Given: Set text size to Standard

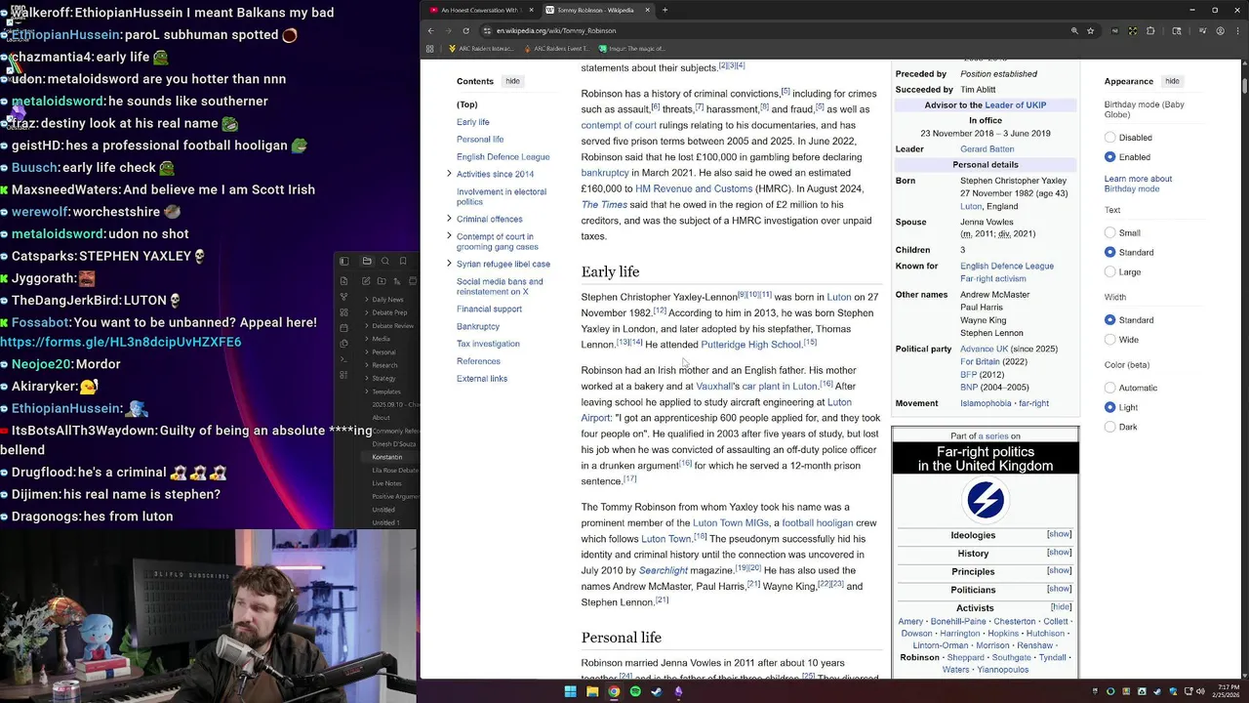Looking at the screenshot, I should click(1109, 253).
